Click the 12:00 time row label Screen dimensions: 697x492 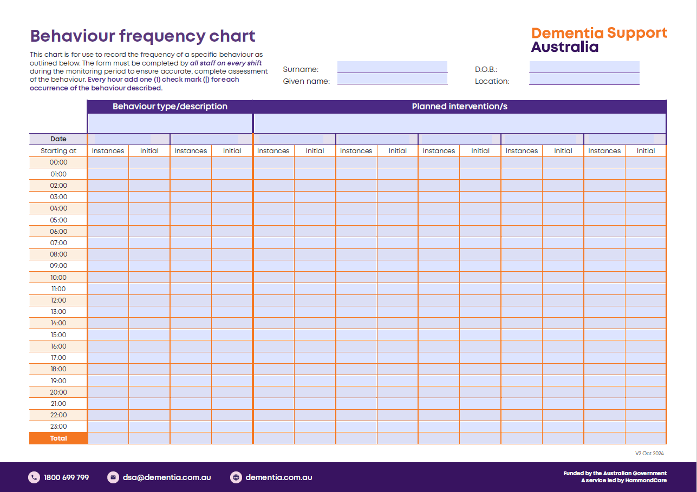[58, 300]
